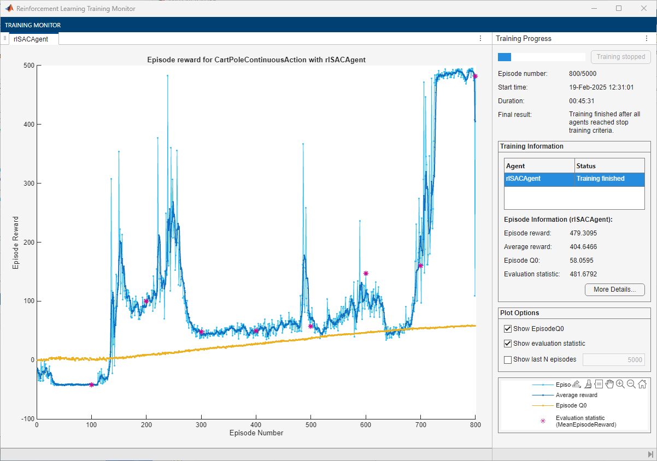Uncheck Show evaluation statistic checkbox
This screenshot has width=657, height=461.
508,344
